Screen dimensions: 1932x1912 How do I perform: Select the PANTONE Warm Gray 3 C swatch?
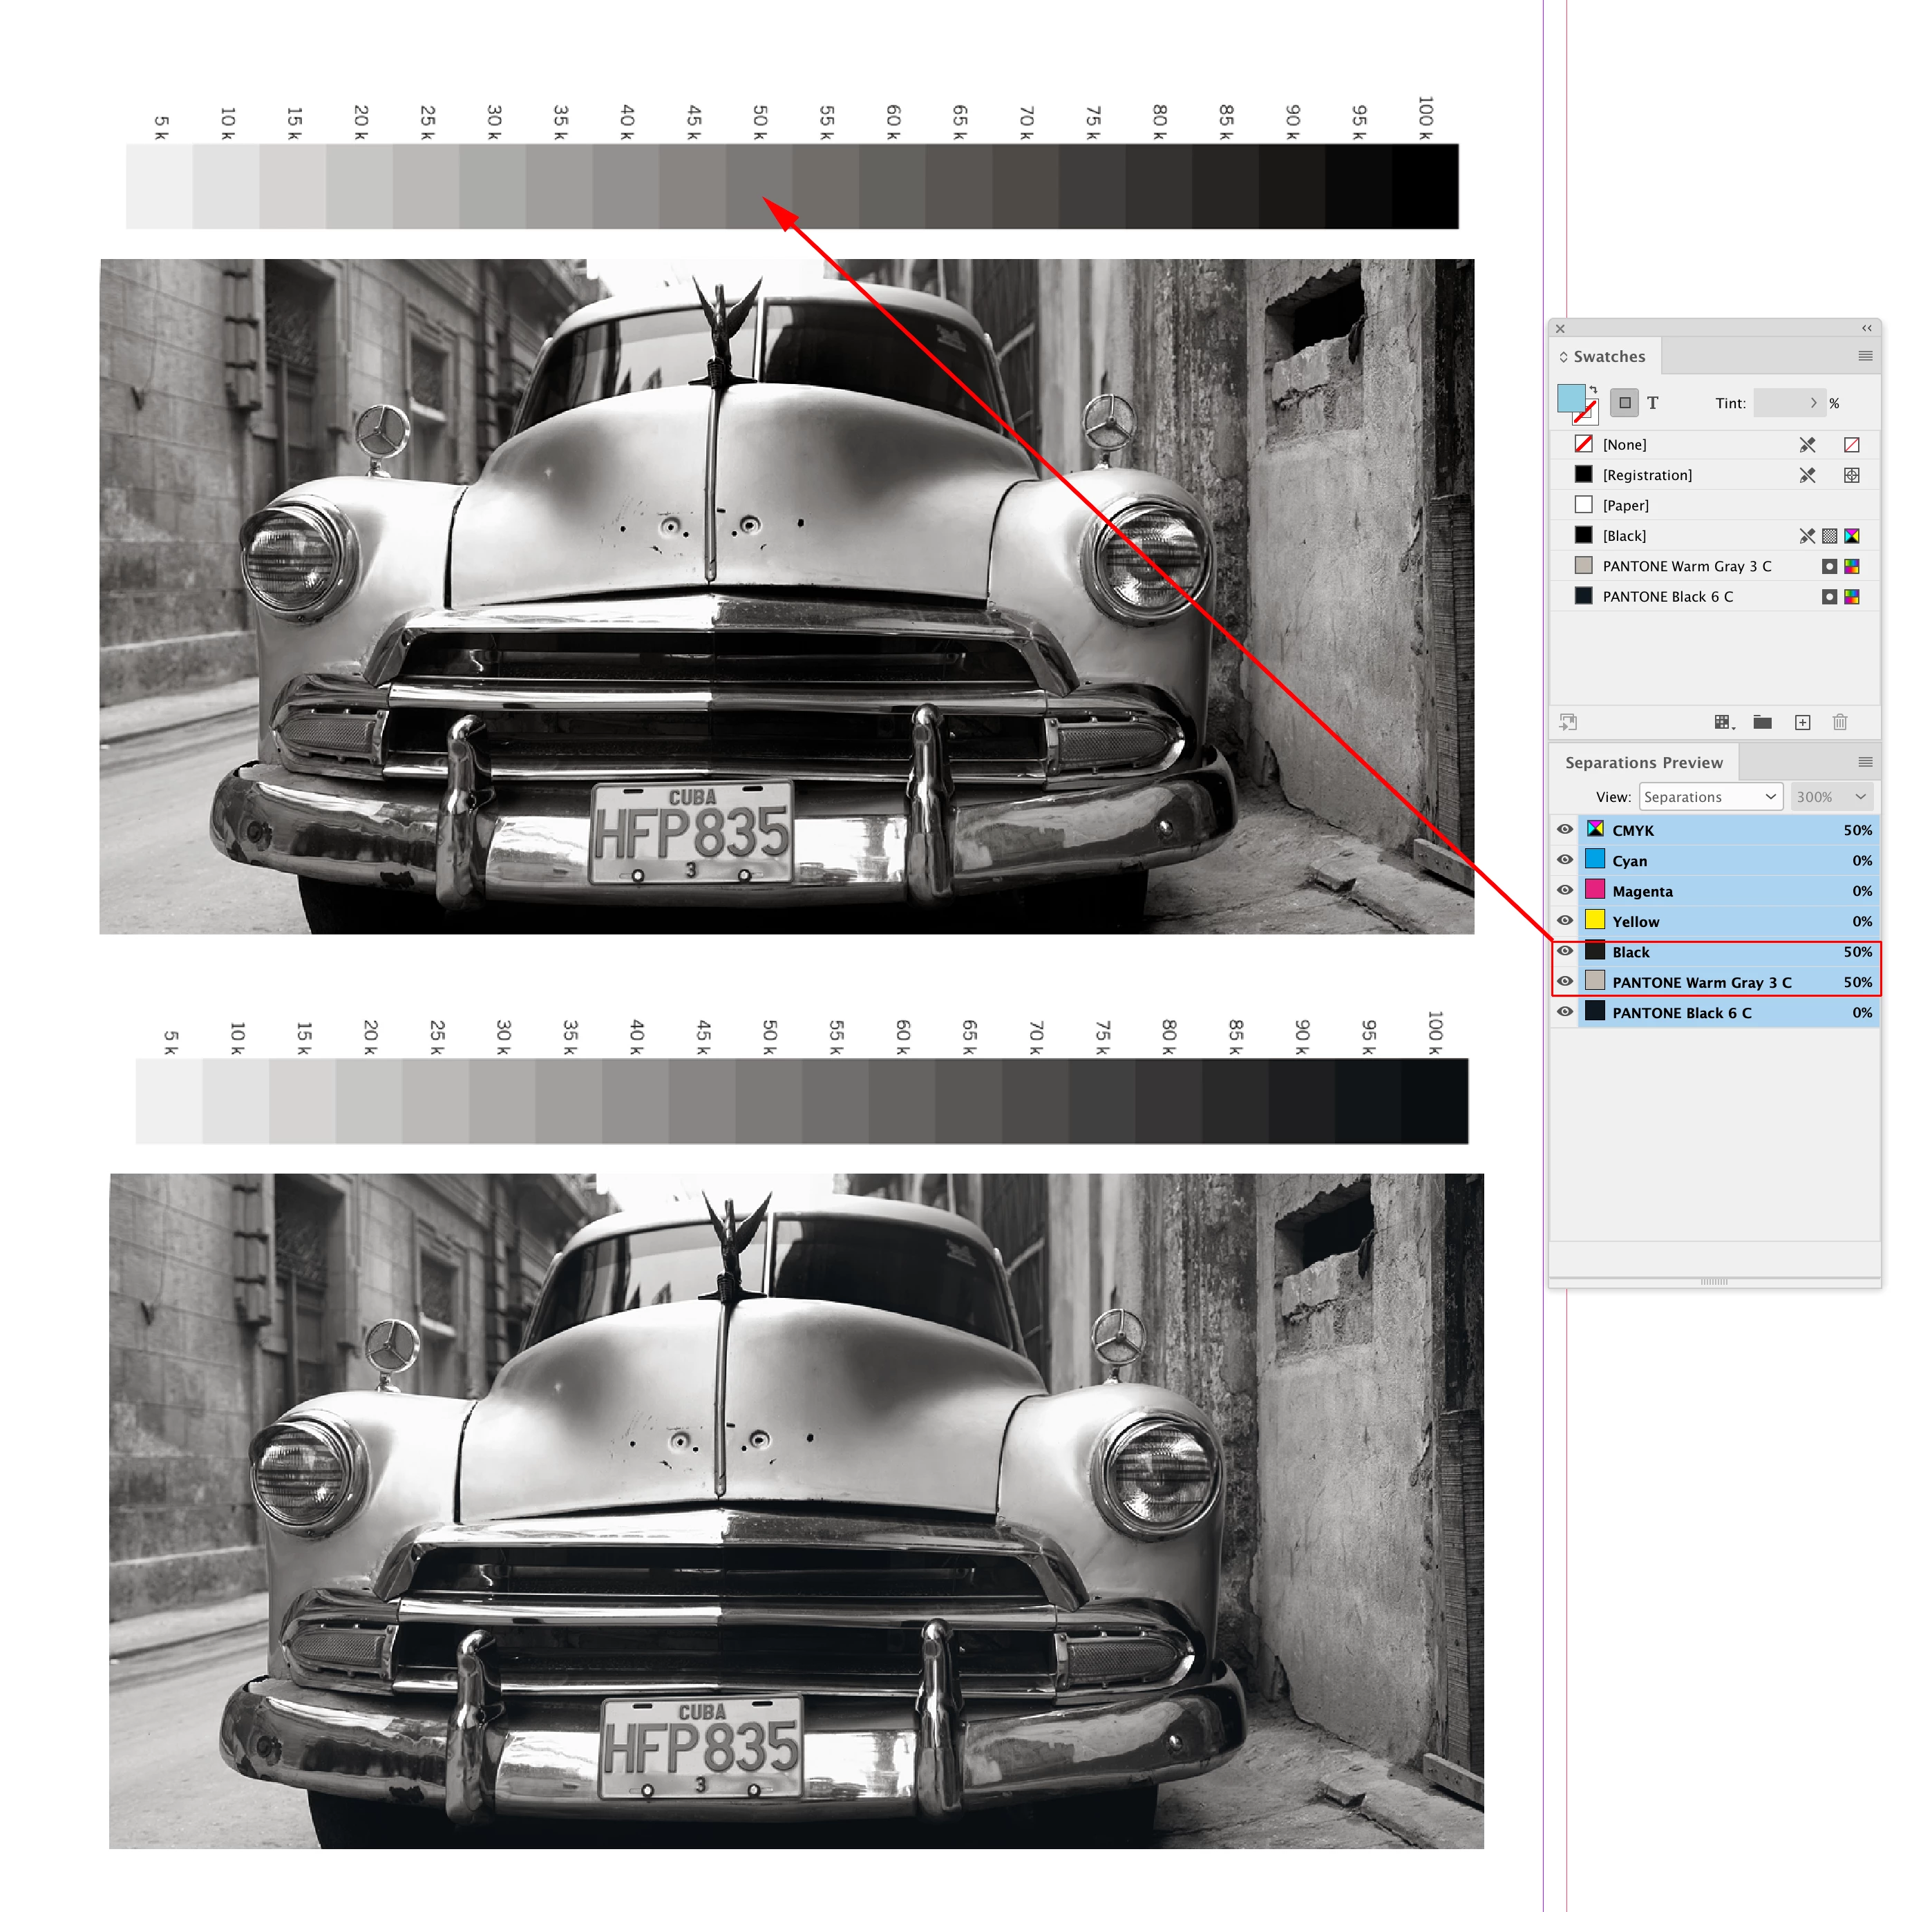[1686, 566]
